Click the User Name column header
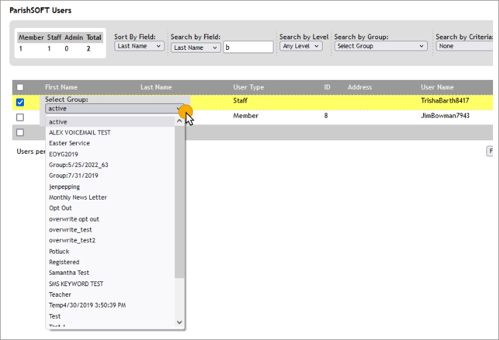This screenshot has width=499, height=340. [x=437, y=87]
